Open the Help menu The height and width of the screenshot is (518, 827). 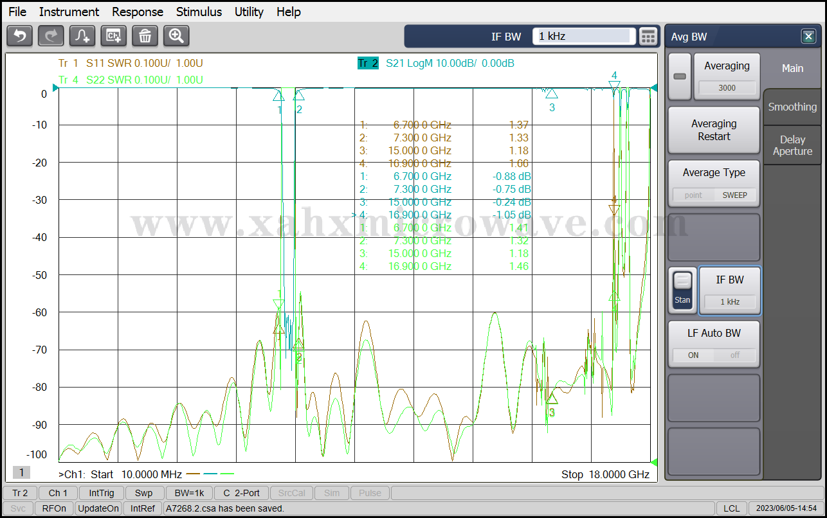pos(289,12)
